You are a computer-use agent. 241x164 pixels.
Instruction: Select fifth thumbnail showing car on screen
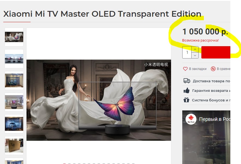pyautogui.click(x=14, y=124)
